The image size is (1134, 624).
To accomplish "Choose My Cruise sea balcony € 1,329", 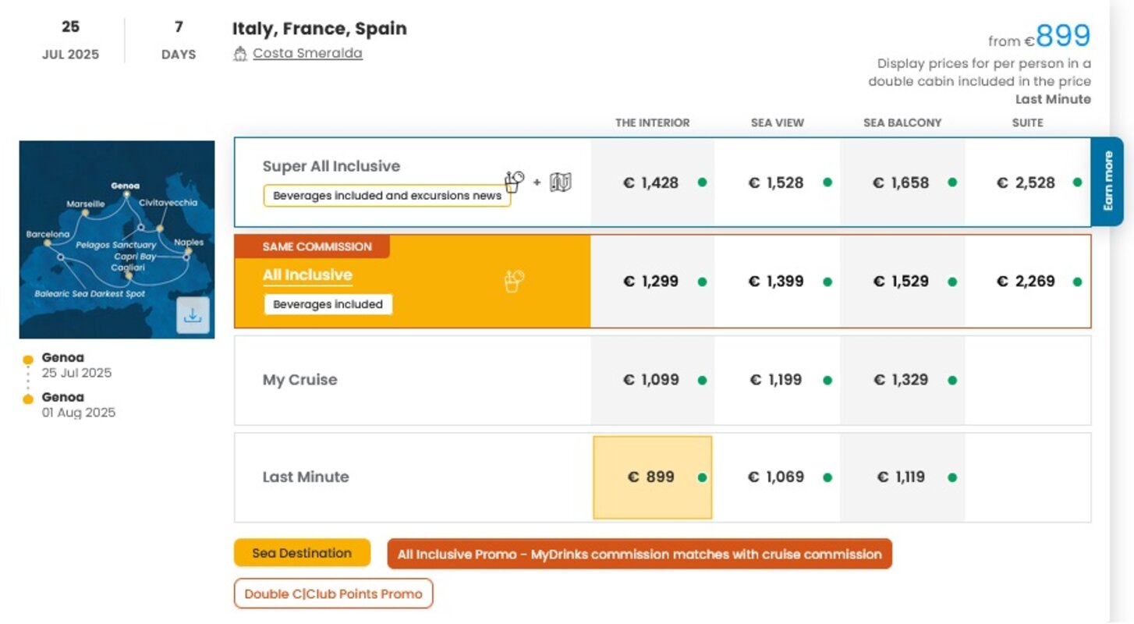I will click(x=902, y=380).
